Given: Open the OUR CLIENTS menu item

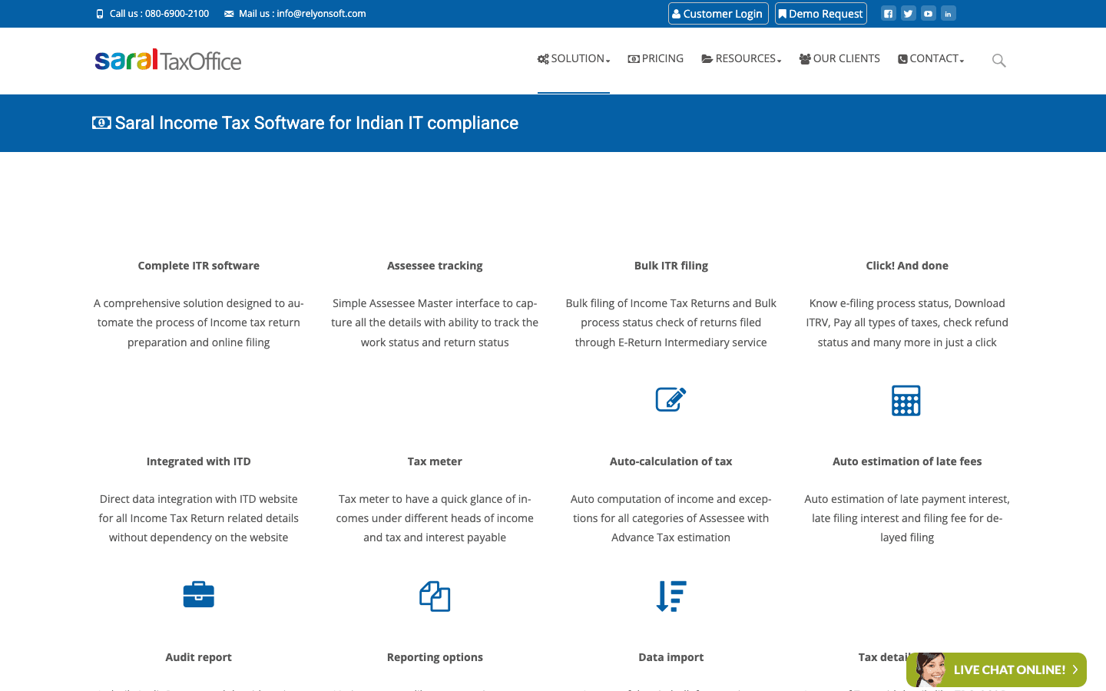Looking at the screenshot, I should [839, 58].
